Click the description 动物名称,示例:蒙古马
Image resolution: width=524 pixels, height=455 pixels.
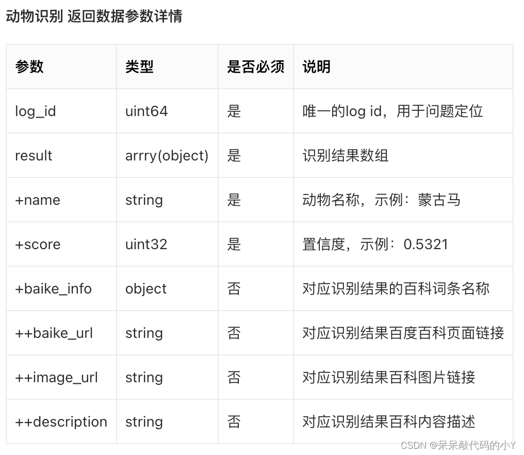point(381,200)
